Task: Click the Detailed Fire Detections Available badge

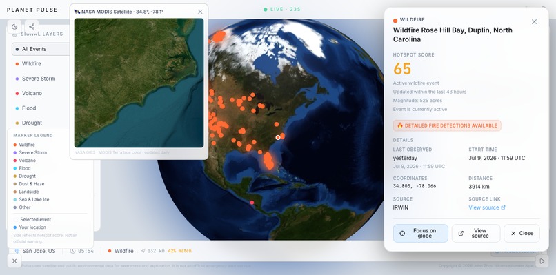Action: pyautogui.click(x=447, y=125)
